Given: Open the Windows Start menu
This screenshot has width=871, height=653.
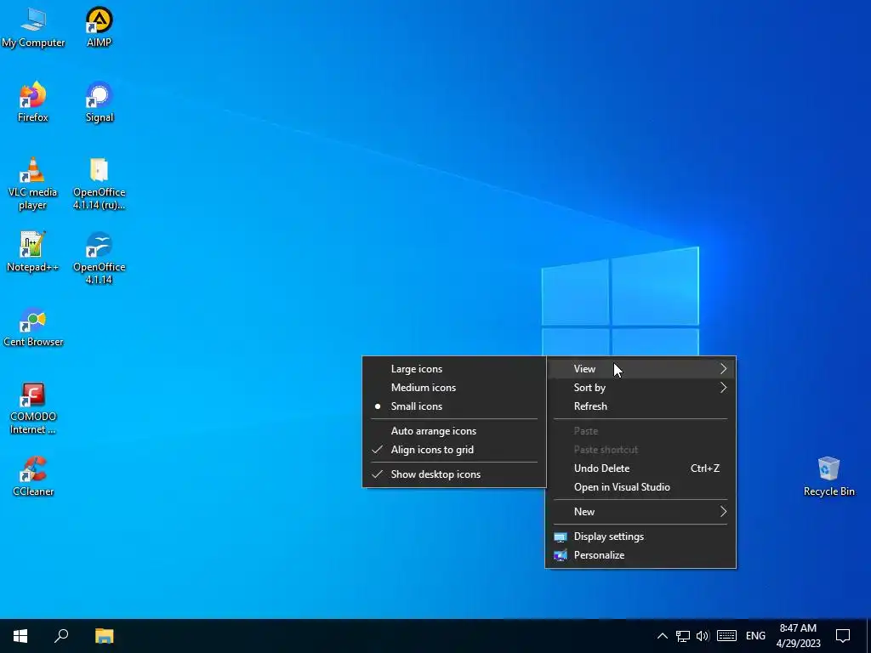Looking at the screenshot, I should [20, 636].
